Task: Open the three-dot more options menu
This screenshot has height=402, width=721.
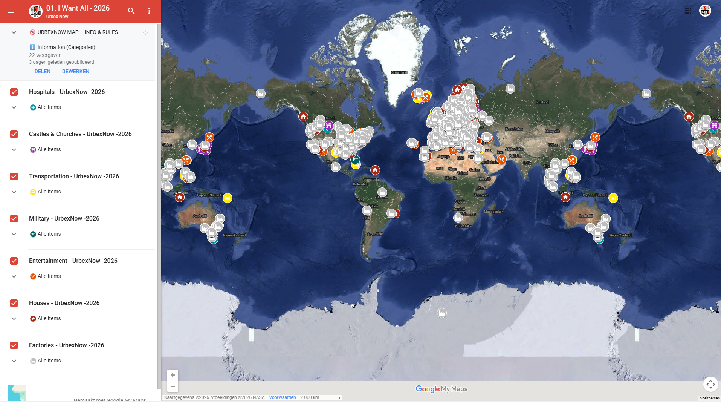Action: (149, 11)
